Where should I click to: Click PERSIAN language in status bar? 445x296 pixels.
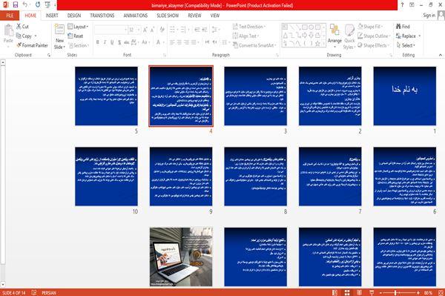[x=49, y=292]
